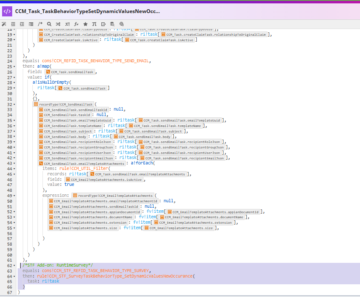Viewport: 360px width, 299px height.
Task: Click CCM_SendEmailTask.emailTemplateAttachments chip on line 43
Action: 82,164
